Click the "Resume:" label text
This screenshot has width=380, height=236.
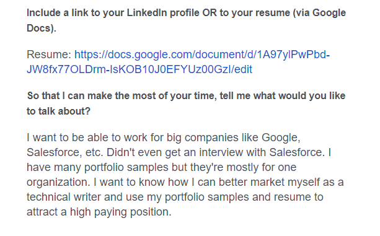pos(49,55)
